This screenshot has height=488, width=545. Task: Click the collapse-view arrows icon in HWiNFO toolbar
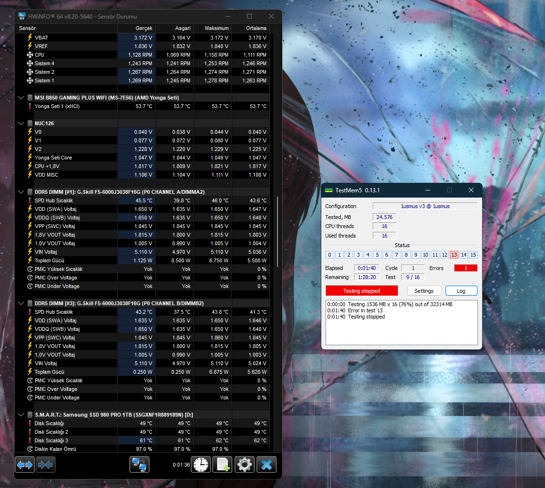tap(46, 464)
